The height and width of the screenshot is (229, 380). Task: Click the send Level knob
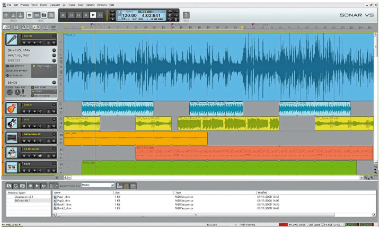pyautogui.click(x=10, y=92)
